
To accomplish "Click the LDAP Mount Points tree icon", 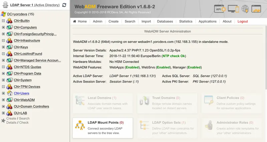I will coord(80,125).
